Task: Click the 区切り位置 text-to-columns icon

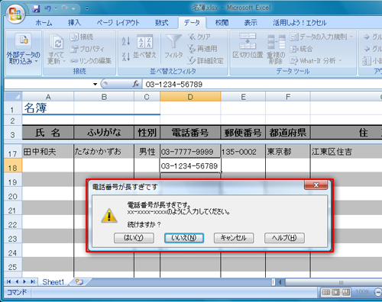Action: [x=248, y=47]
